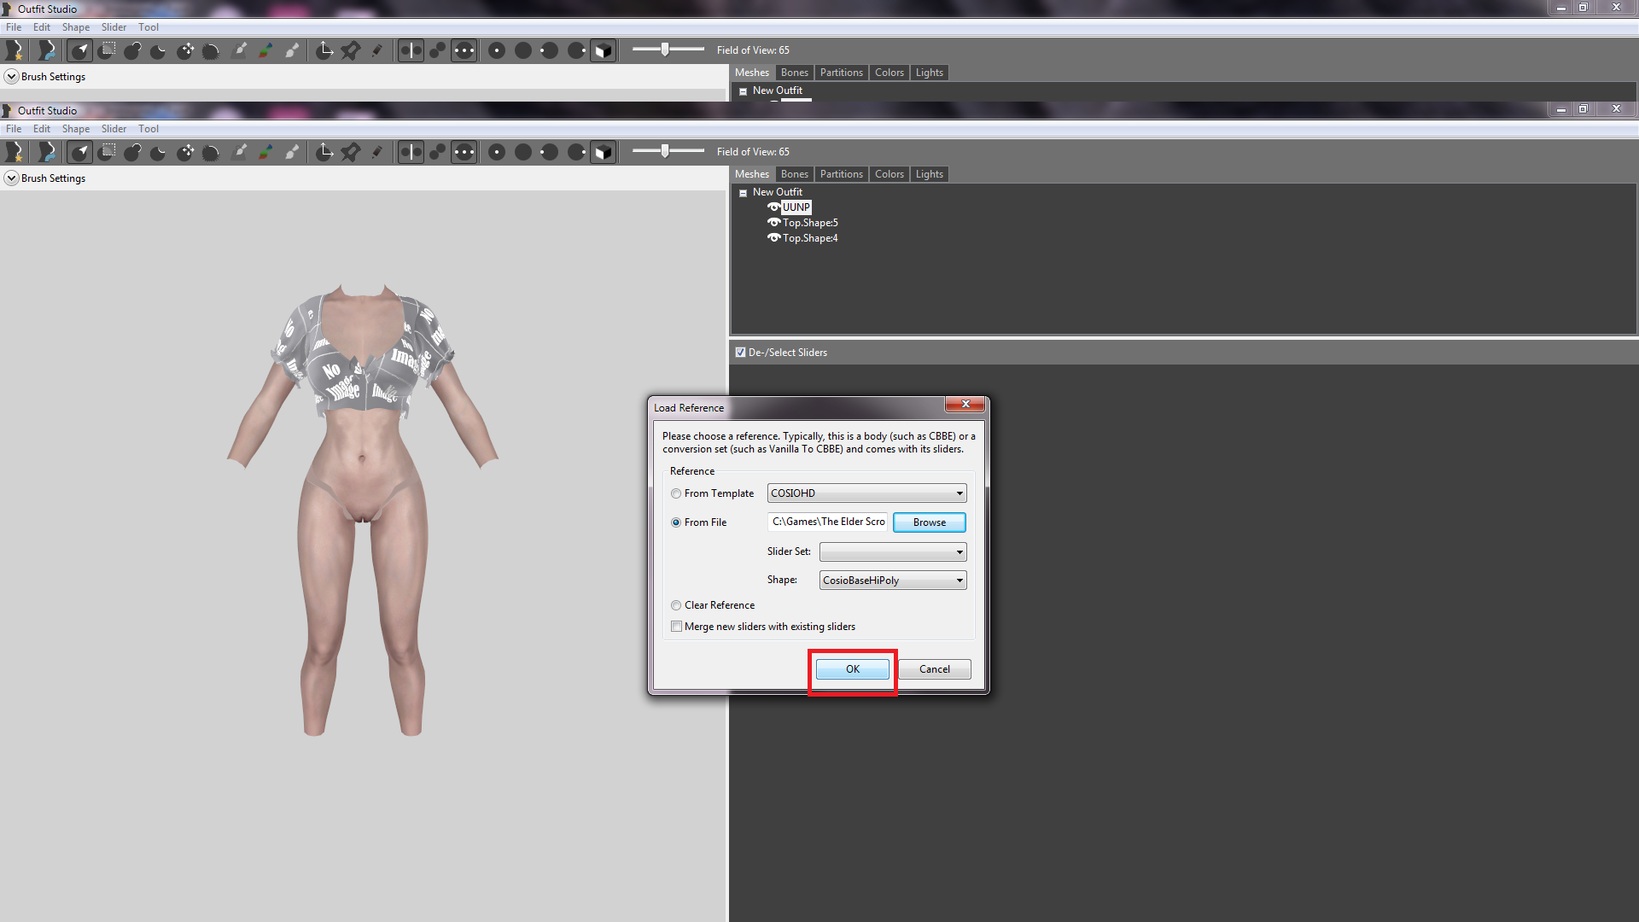Select the spiky Smooth brush in front window
The width and height of the screenshot is (1639, 922).
211,152
